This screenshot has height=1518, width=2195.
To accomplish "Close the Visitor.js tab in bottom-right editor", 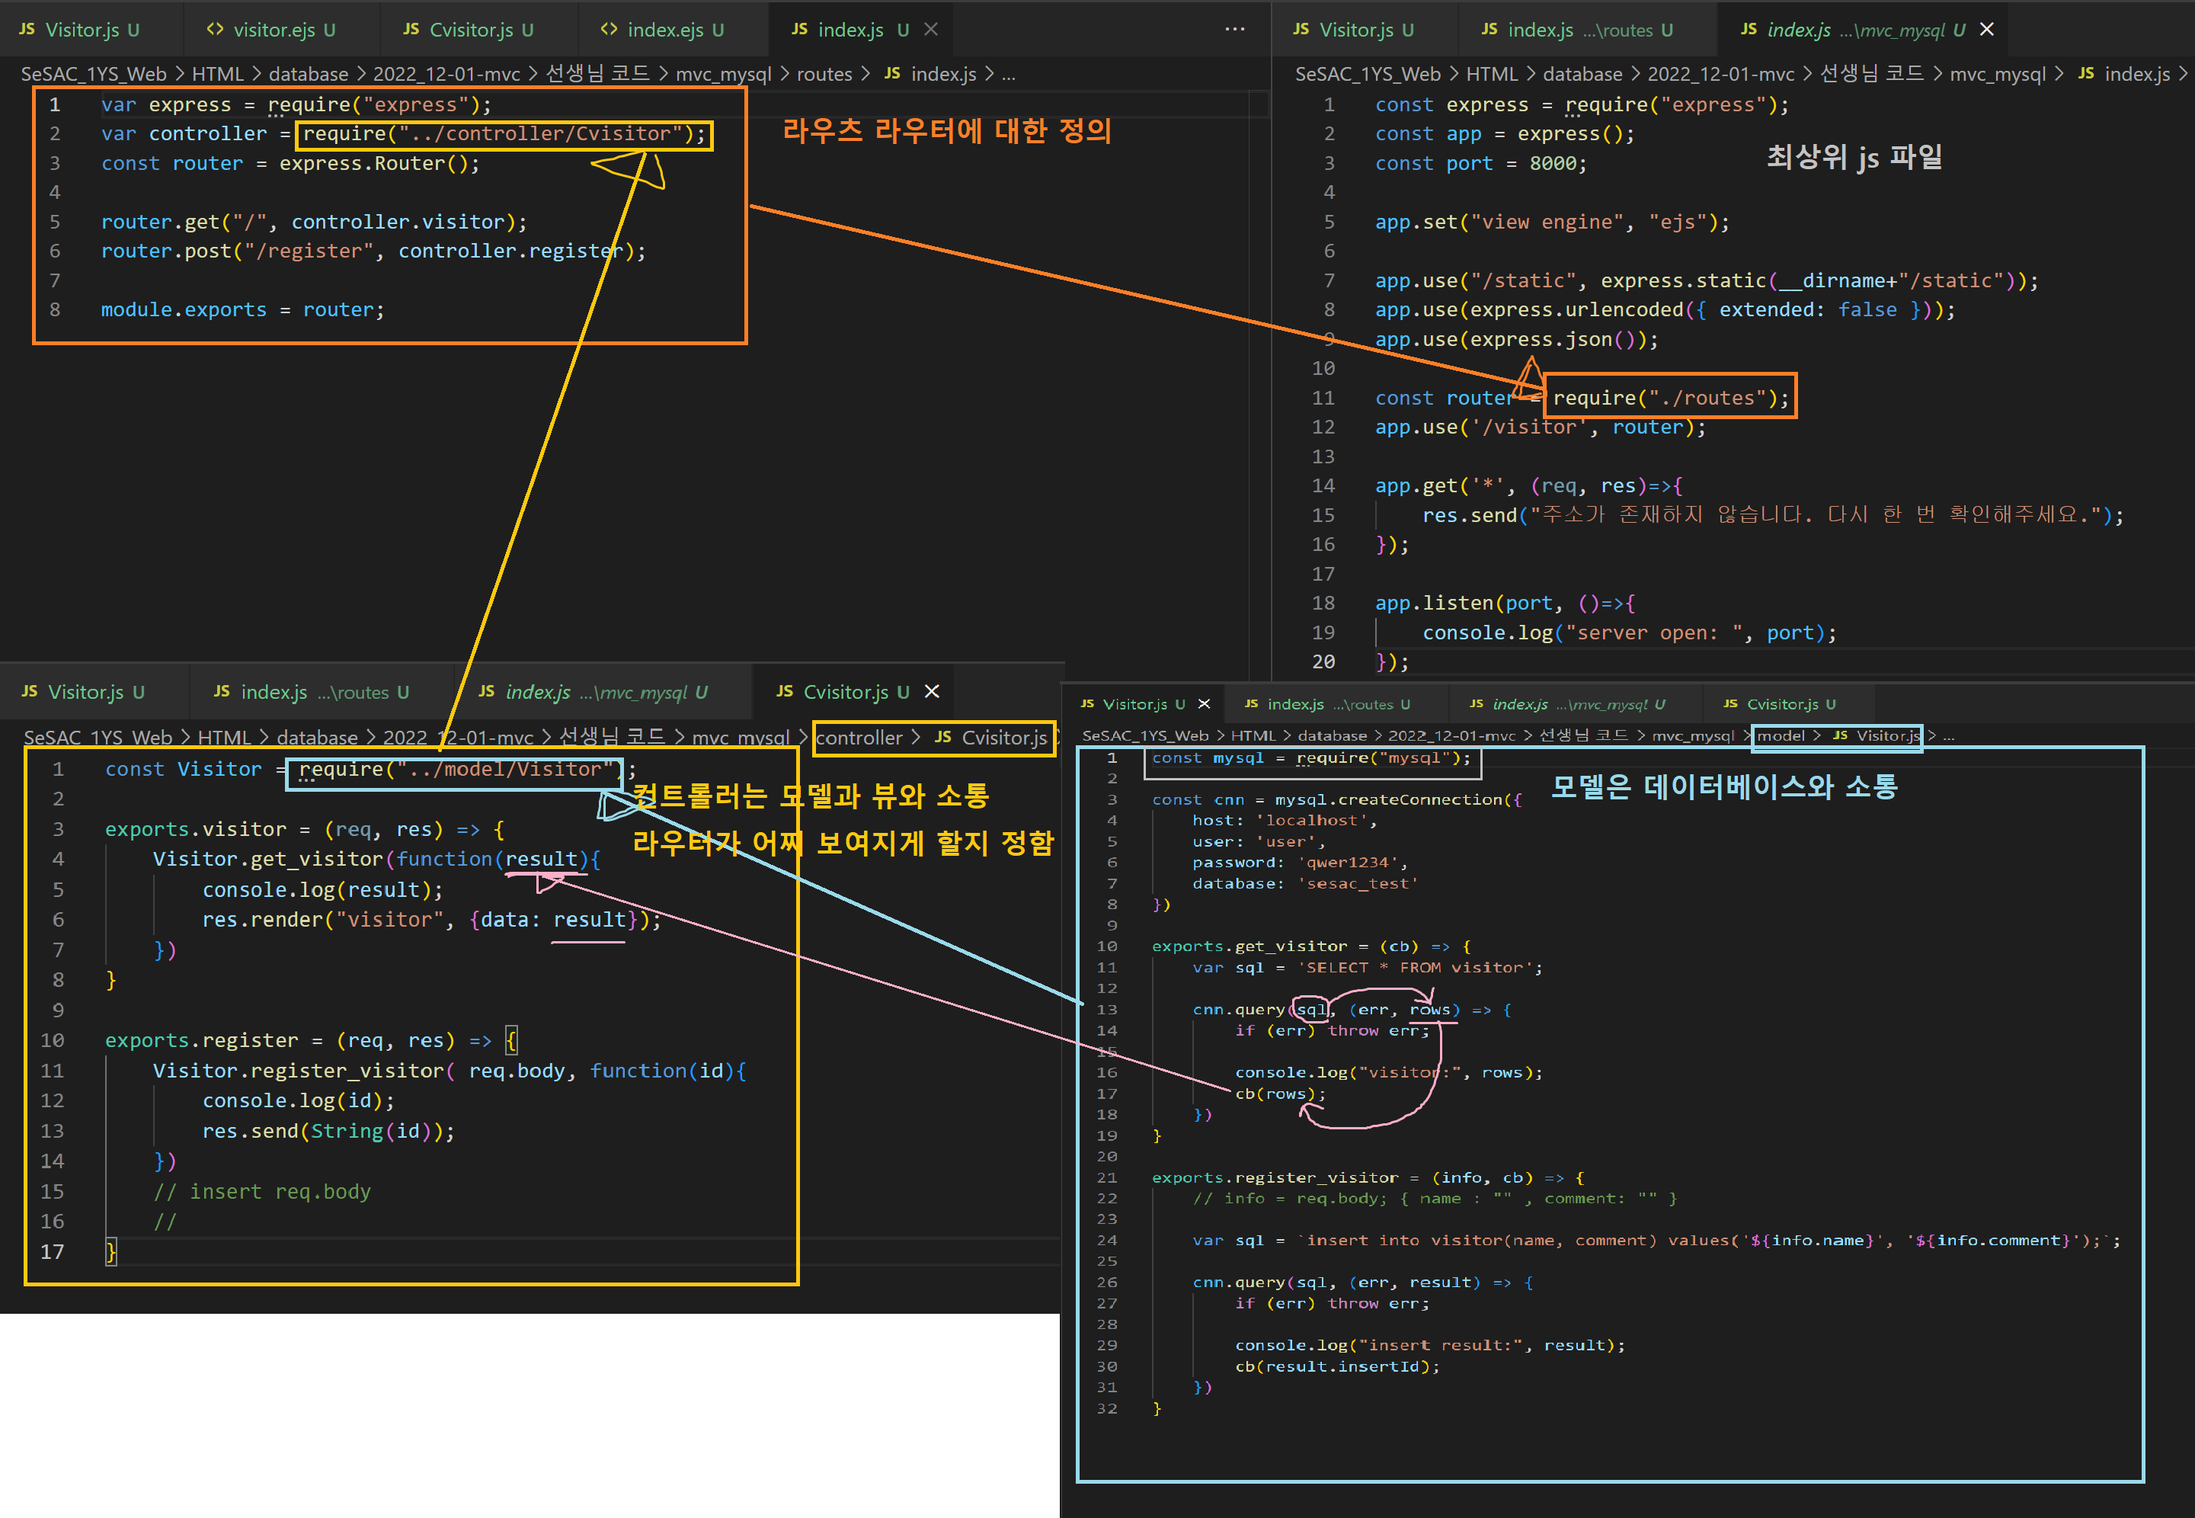I will pos(1204,704).
